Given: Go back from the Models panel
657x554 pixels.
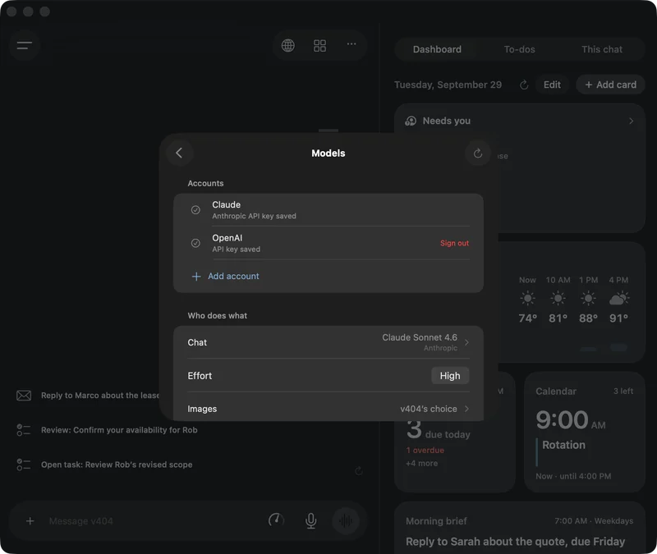Looking at the screenshot, I should click(x=179, y=153).
